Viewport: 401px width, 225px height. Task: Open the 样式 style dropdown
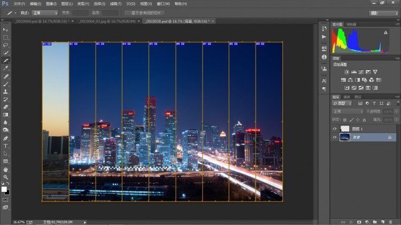pos(44,12)
